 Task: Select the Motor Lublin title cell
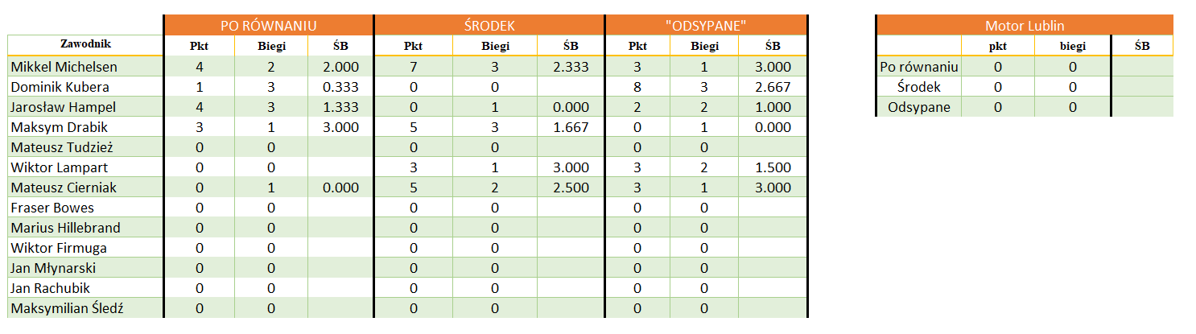click(1025, 26)
